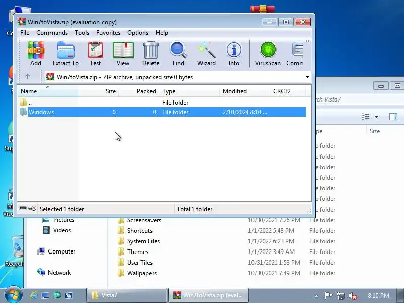Open Action Center flag icon
This screenshot has width=404, height=303.
[328, 296]
